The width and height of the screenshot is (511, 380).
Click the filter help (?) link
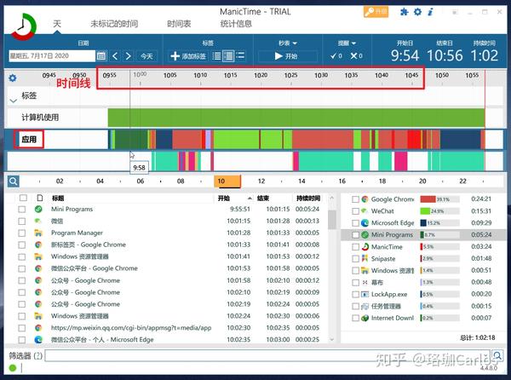[38, 355]
